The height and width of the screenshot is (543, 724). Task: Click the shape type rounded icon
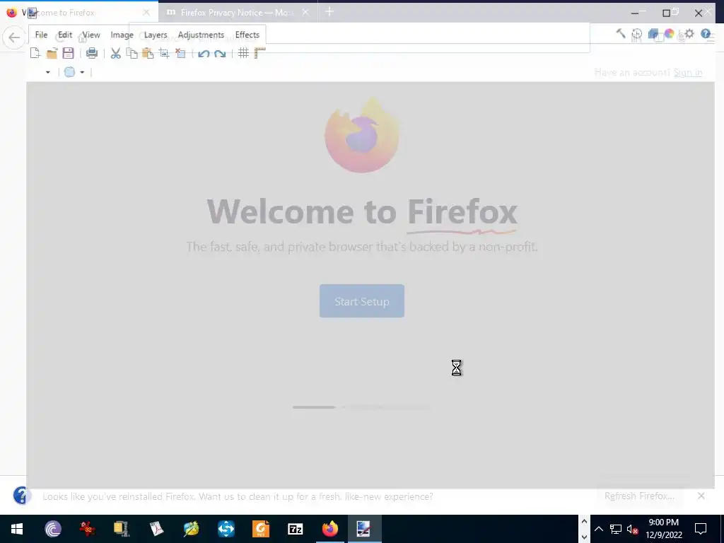pyautogui.click(x=69, y=72)
